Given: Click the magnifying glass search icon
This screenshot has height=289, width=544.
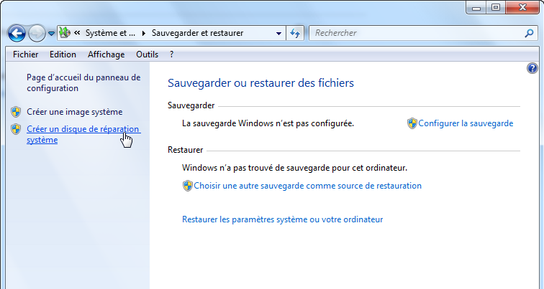Looking at the screenshot, I should (x=530, y=33).
